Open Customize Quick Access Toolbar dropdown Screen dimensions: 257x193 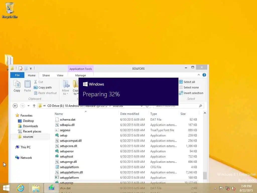pyautogui.click(x=31, y=68)
